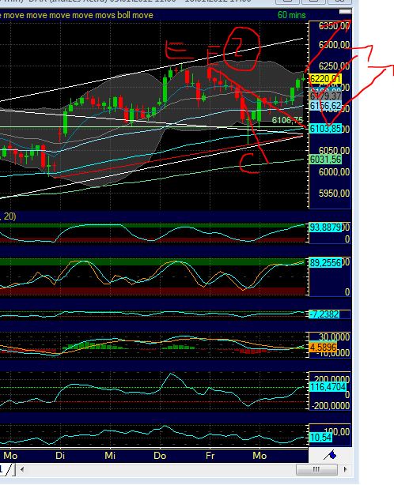Click the indicator value -7,2382
The image size is (394, 485).
tap(324, 314)
